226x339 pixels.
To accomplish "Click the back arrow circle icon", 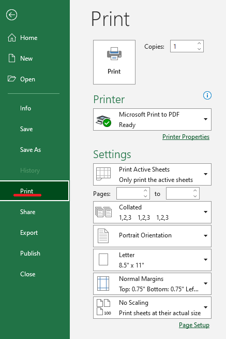I will click(12, 15).
